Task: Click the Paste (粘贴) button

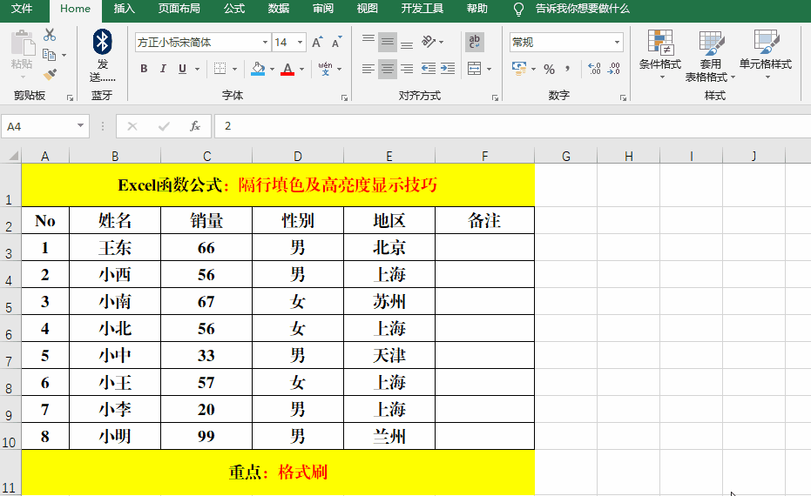Action: click(x=22, y=52)
